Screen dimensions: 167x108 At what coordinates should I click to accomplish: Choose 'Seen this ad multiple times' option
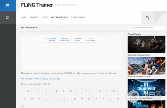click(65, 39)
